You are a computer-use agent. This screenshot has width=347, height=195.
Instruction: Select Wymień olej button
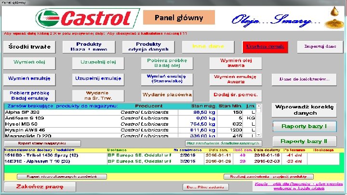[x=29, y=63]
